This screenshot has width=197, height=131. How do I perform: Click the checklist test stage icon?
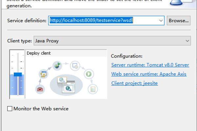coord(93,89)
